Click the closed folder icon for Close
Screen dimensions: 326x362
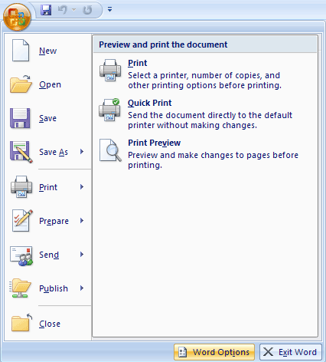click(x=21, y=323)
